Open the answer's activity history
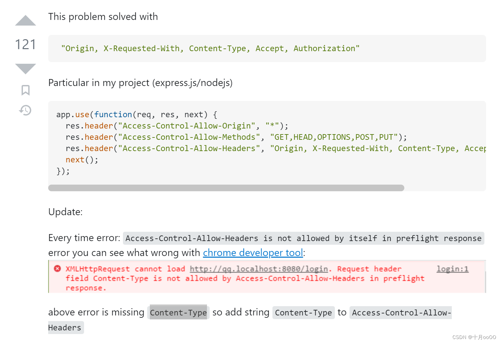 (x=25, y=110)
